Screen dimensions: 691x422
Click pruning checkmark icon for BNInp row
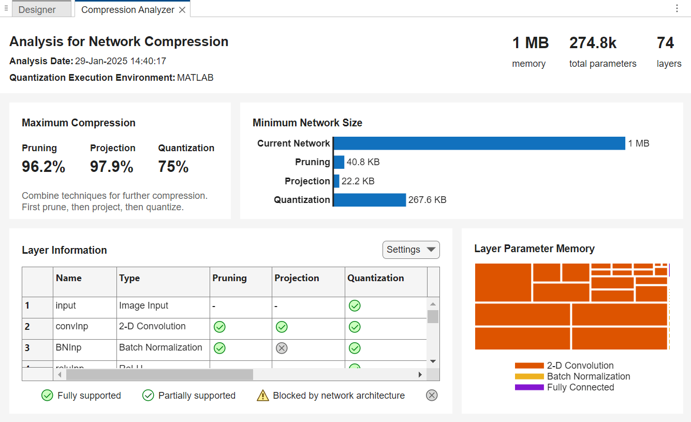click(219, 348)
